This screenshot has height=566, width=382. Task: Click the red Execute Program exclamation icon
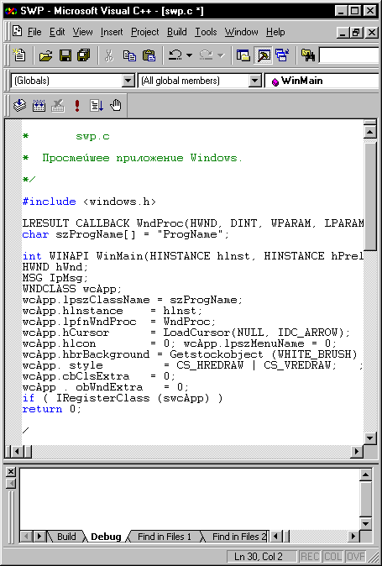[x=77, y=106]
